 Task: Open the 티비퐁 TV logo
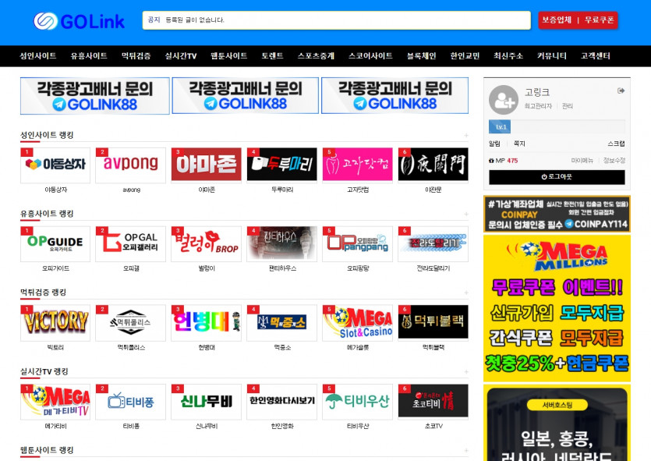[130, 401]
